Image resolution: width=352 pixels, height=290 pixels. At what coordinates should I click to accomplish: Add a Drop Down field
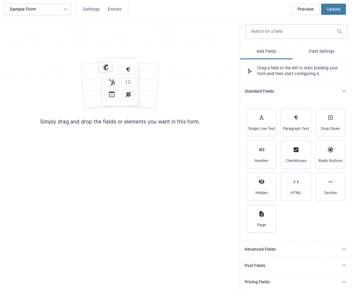click(330, 122)
